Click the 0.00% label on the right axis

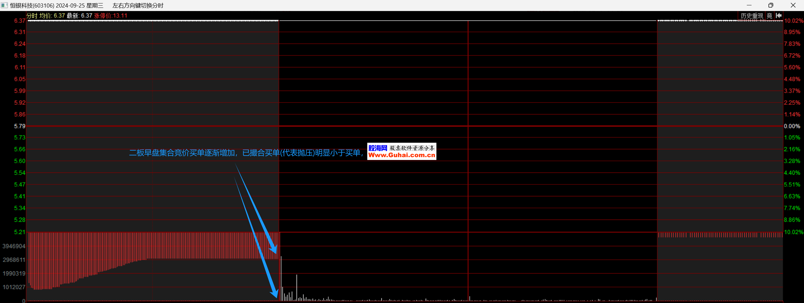[792, 126]
